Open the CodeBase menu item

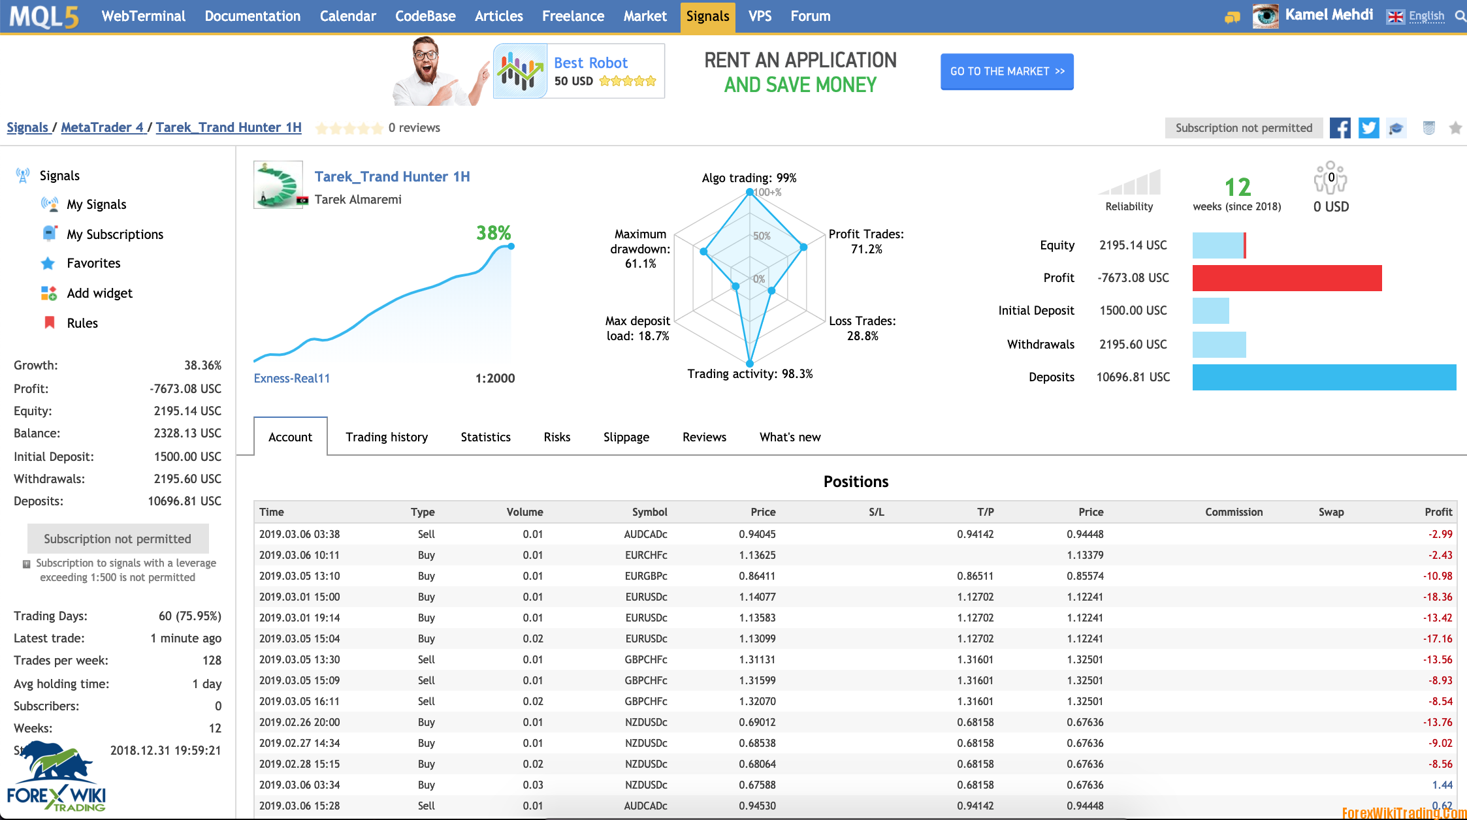pos(425,16)
